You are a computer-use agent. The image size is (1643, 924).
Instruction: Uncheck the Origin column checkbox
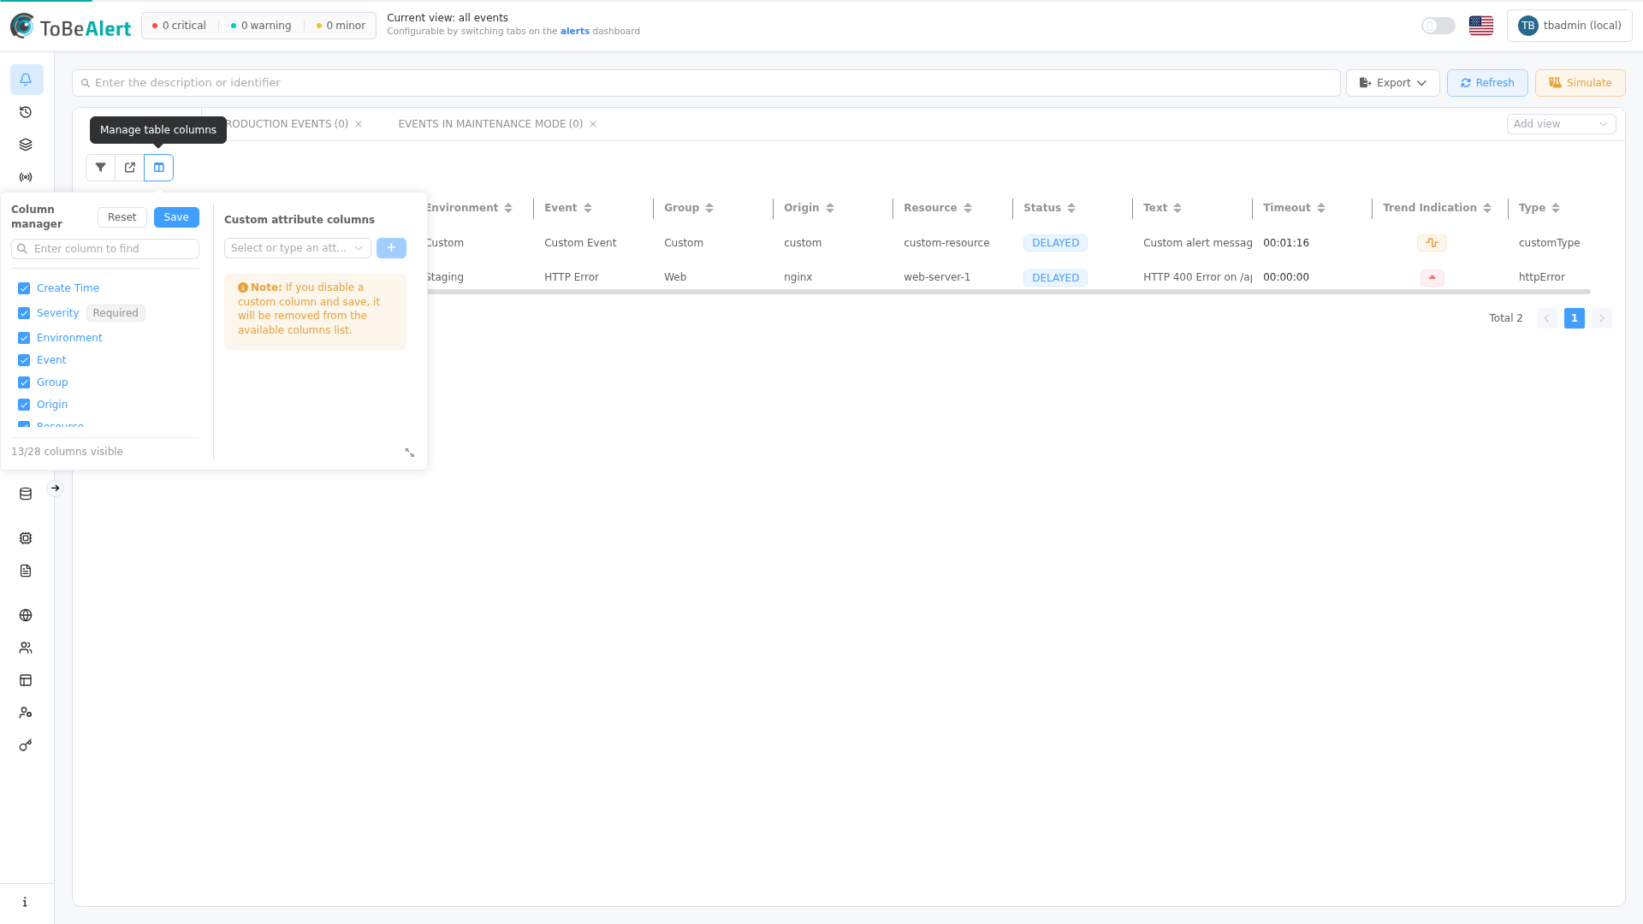(24, 405)
